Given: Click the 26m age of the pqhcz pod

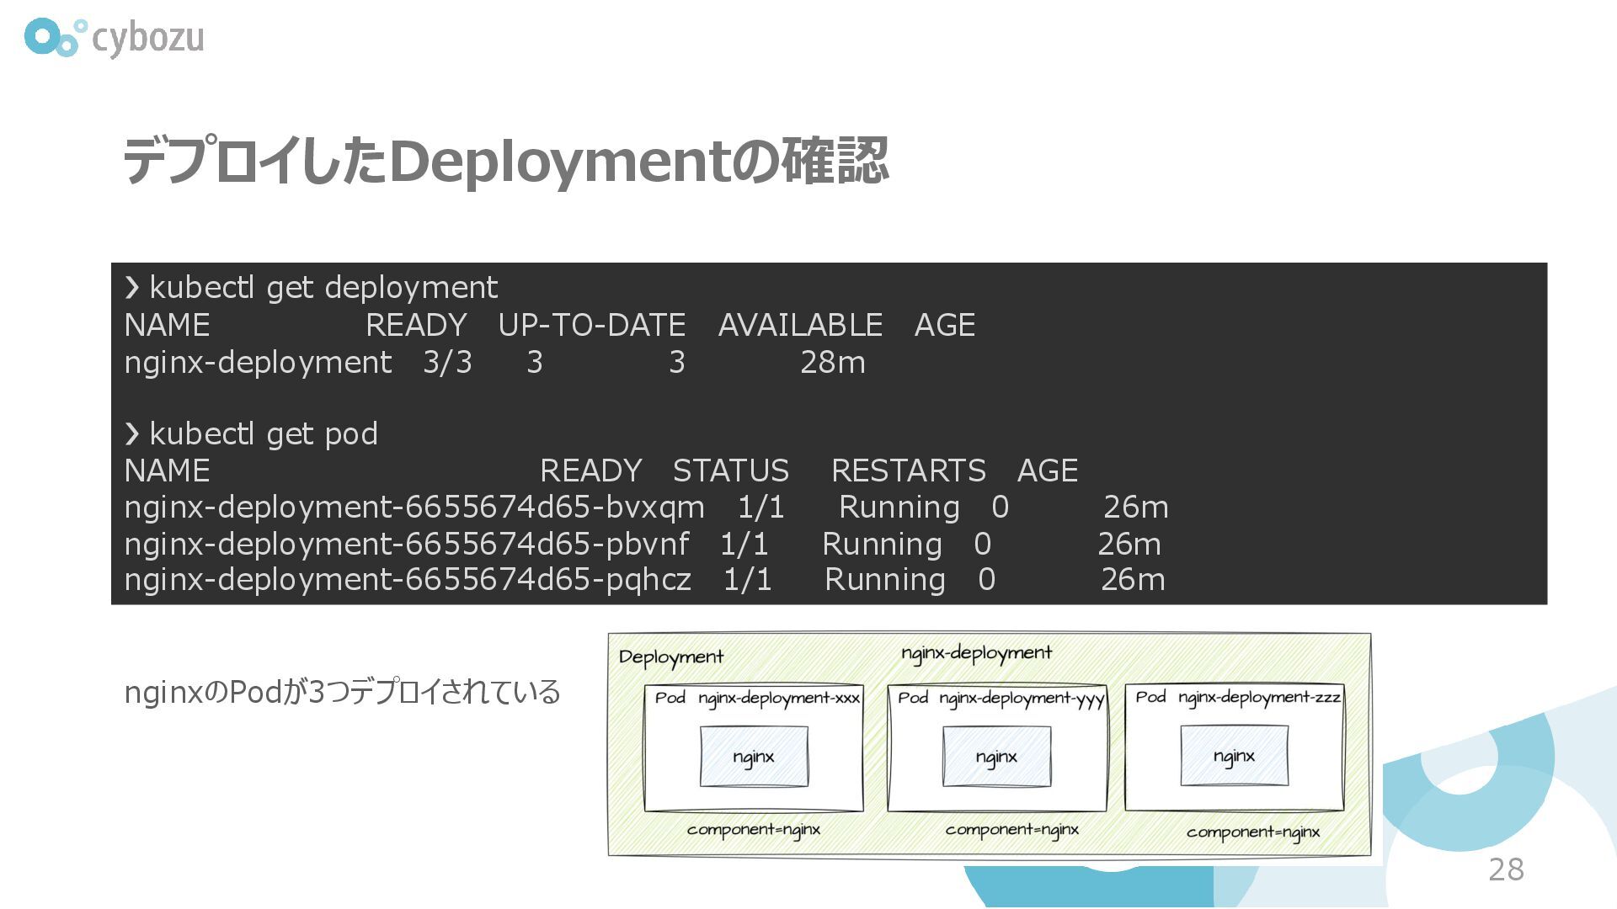Looking at the screenshot, I should click(1134, 580).
